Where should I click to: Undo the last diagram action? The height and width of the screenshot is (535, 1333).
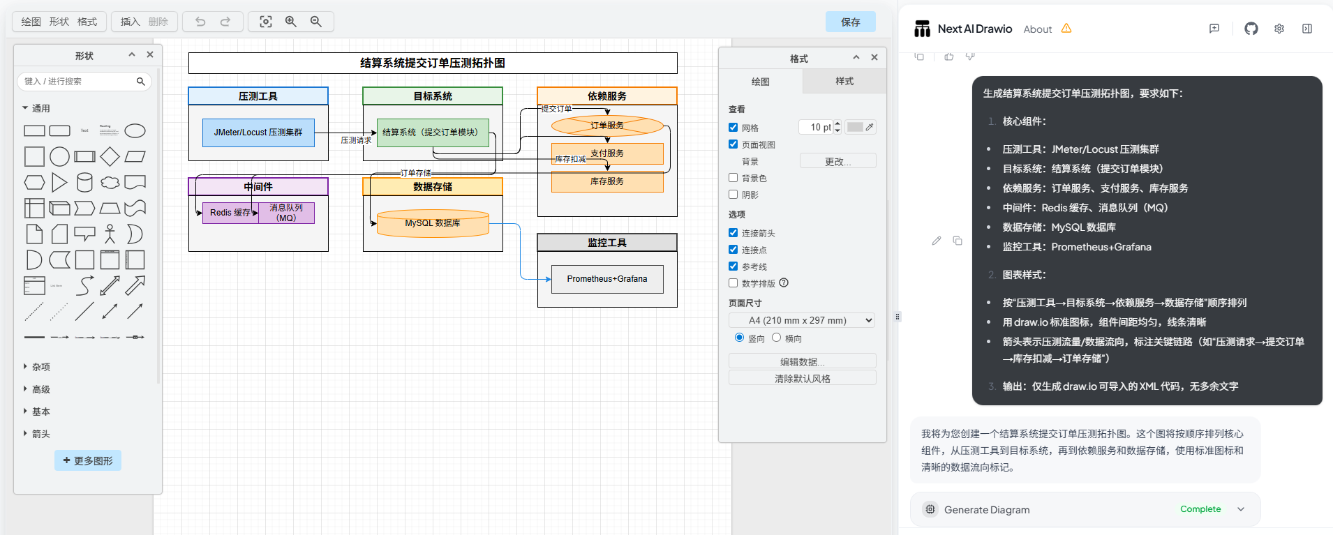(x=200, y=22)
